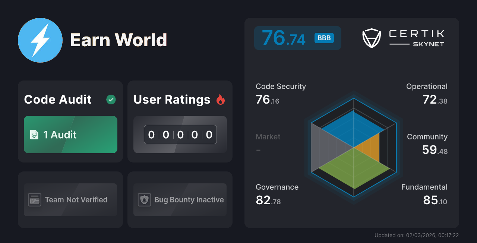Click the CertiK shield logo
The width and height of the screenshot is (477, 243).
[371, 38]
